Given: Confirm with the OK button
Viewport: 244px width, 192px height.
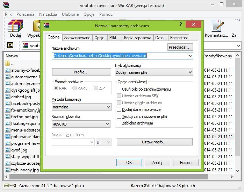Looking at the screenshot, I should coord(129,162).
